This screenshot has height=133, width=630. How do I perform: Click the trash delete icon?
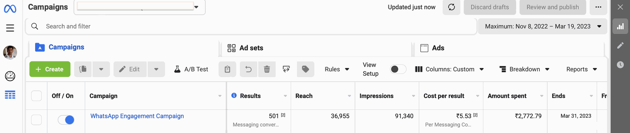[267, 69]
